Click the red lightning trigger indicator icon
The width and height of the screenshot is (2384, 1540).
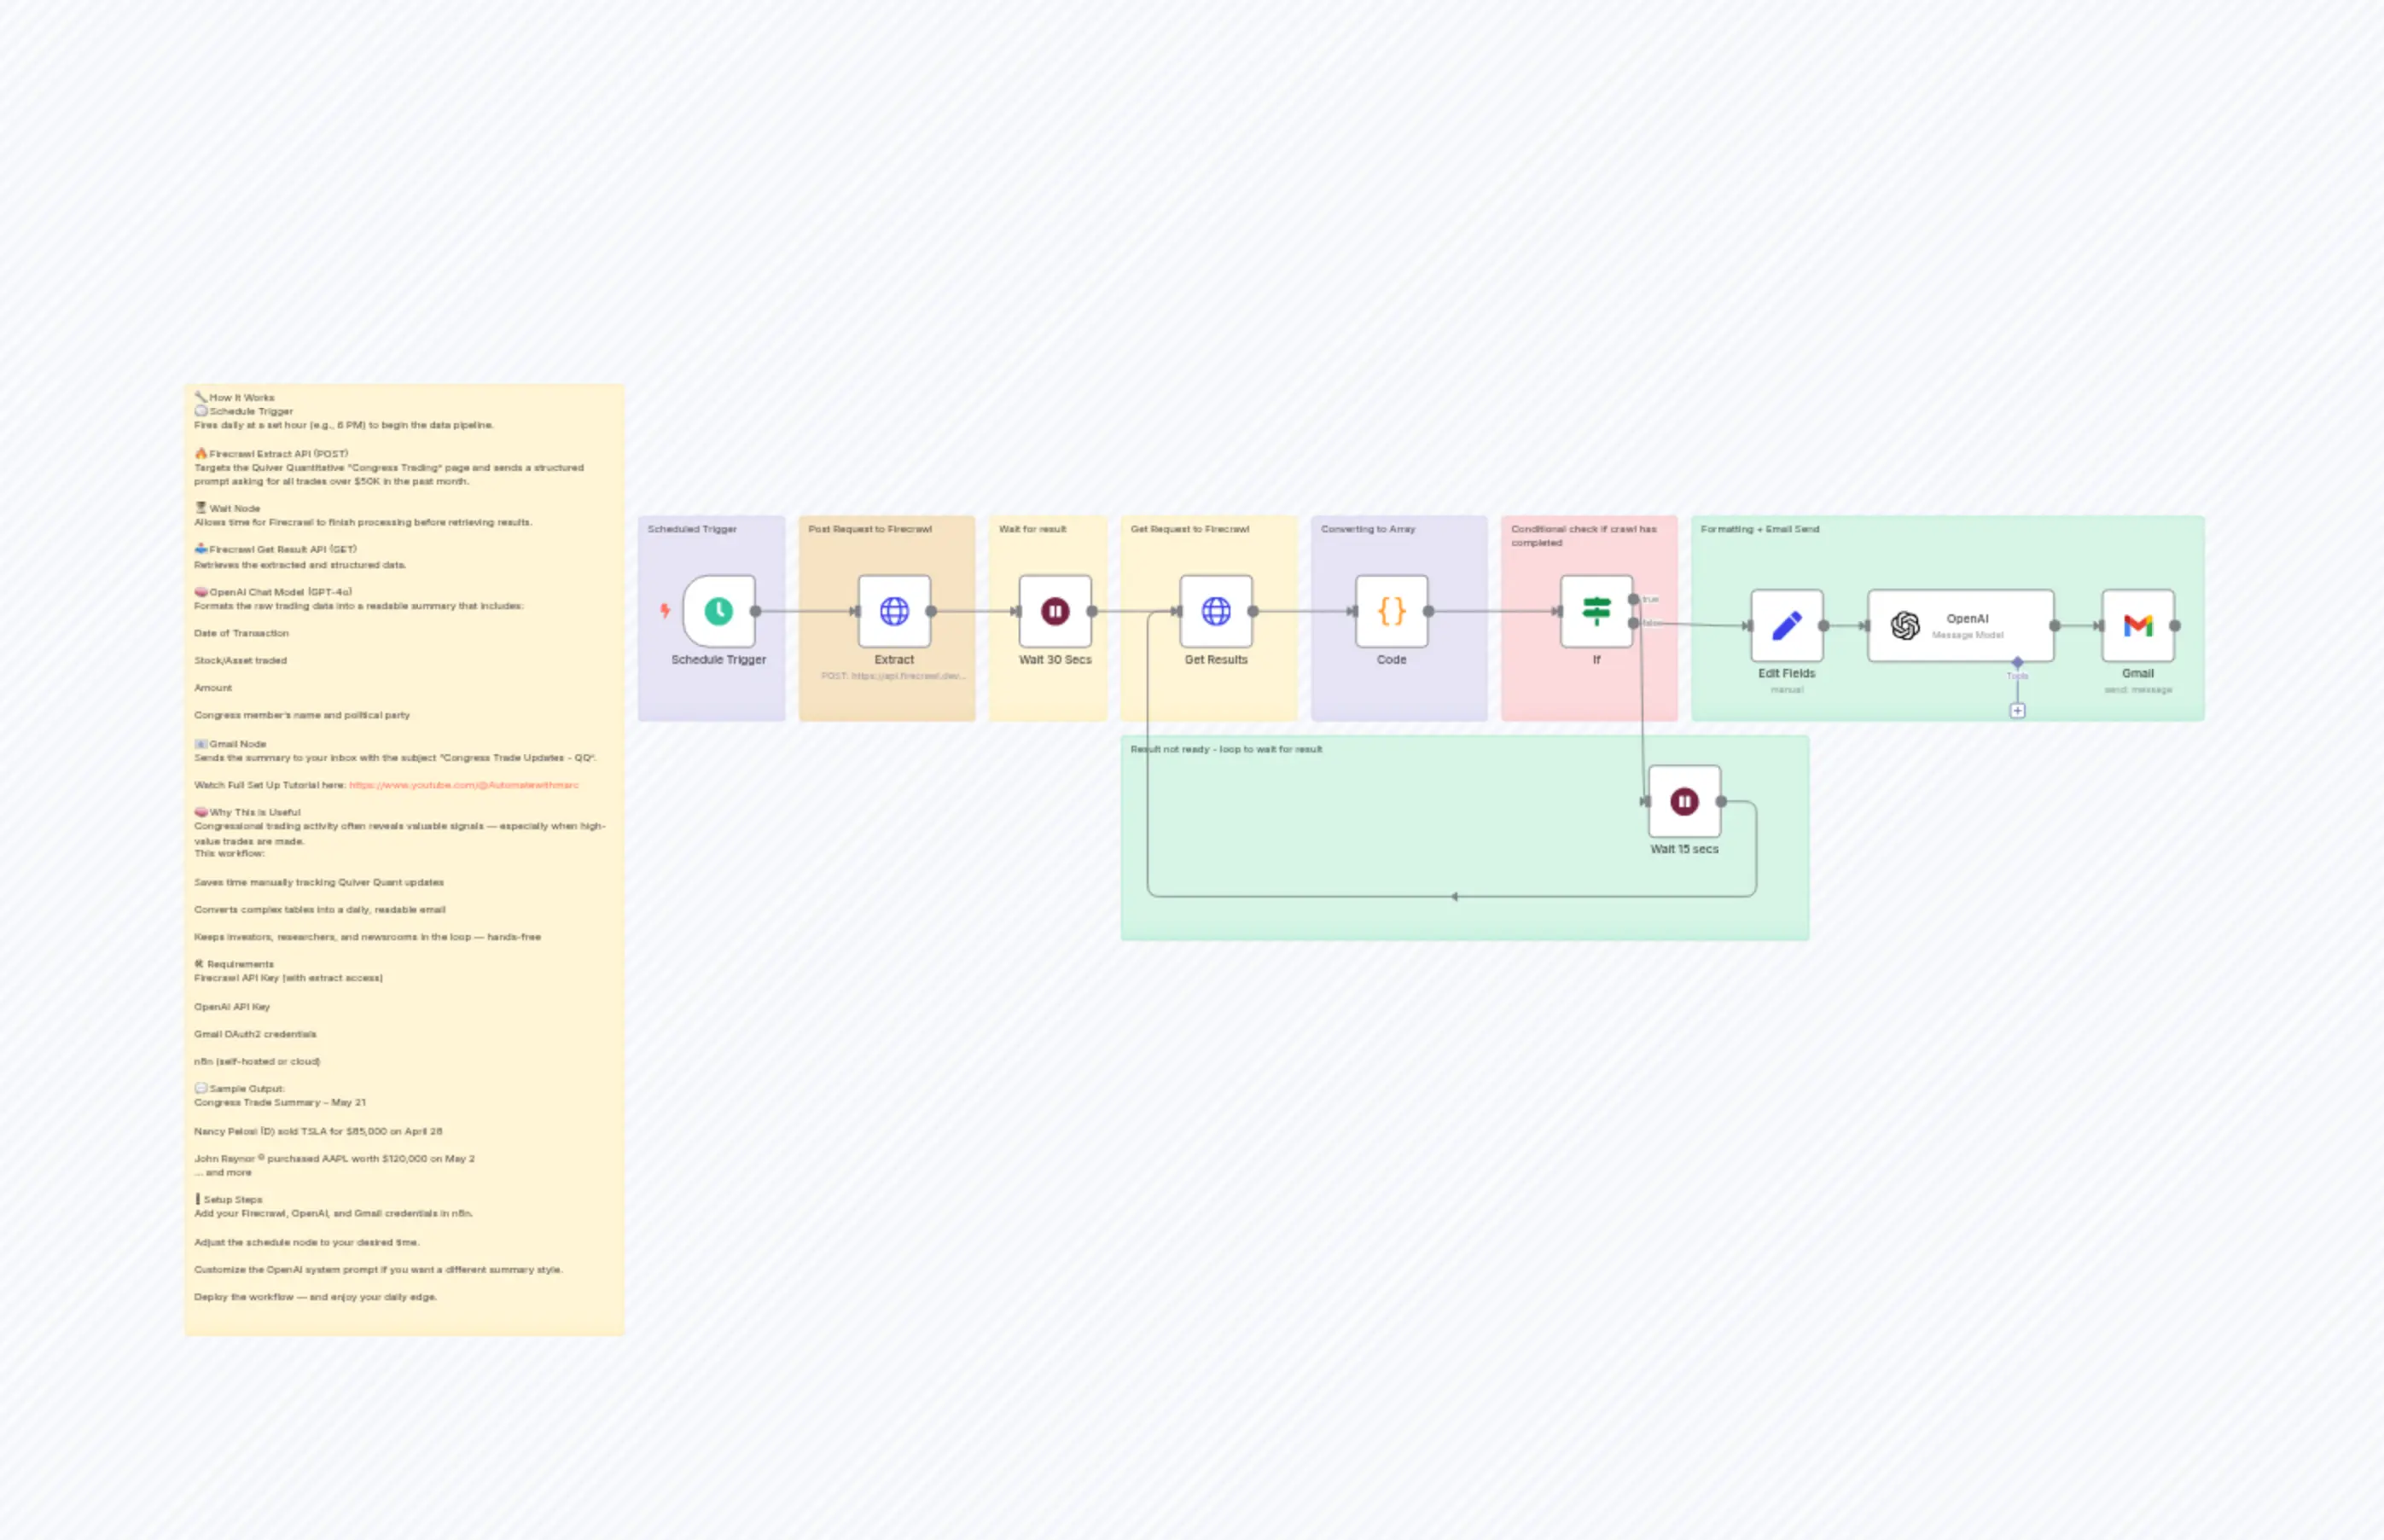point(665,610)
